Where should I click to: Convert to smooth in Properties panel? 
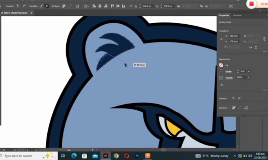pos(240,98)
